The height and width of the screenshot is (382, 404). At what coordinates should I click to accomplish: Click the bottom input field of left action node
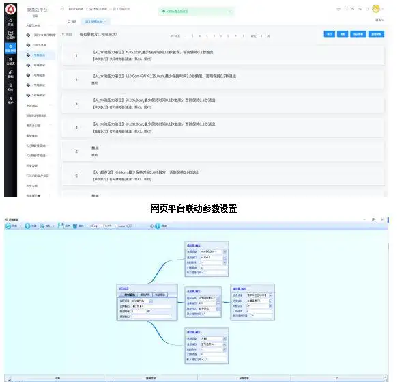tap(151, 316)
